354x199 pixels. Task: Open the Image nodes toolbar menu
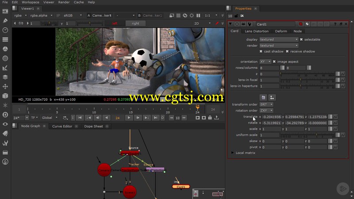click(5, 11)
